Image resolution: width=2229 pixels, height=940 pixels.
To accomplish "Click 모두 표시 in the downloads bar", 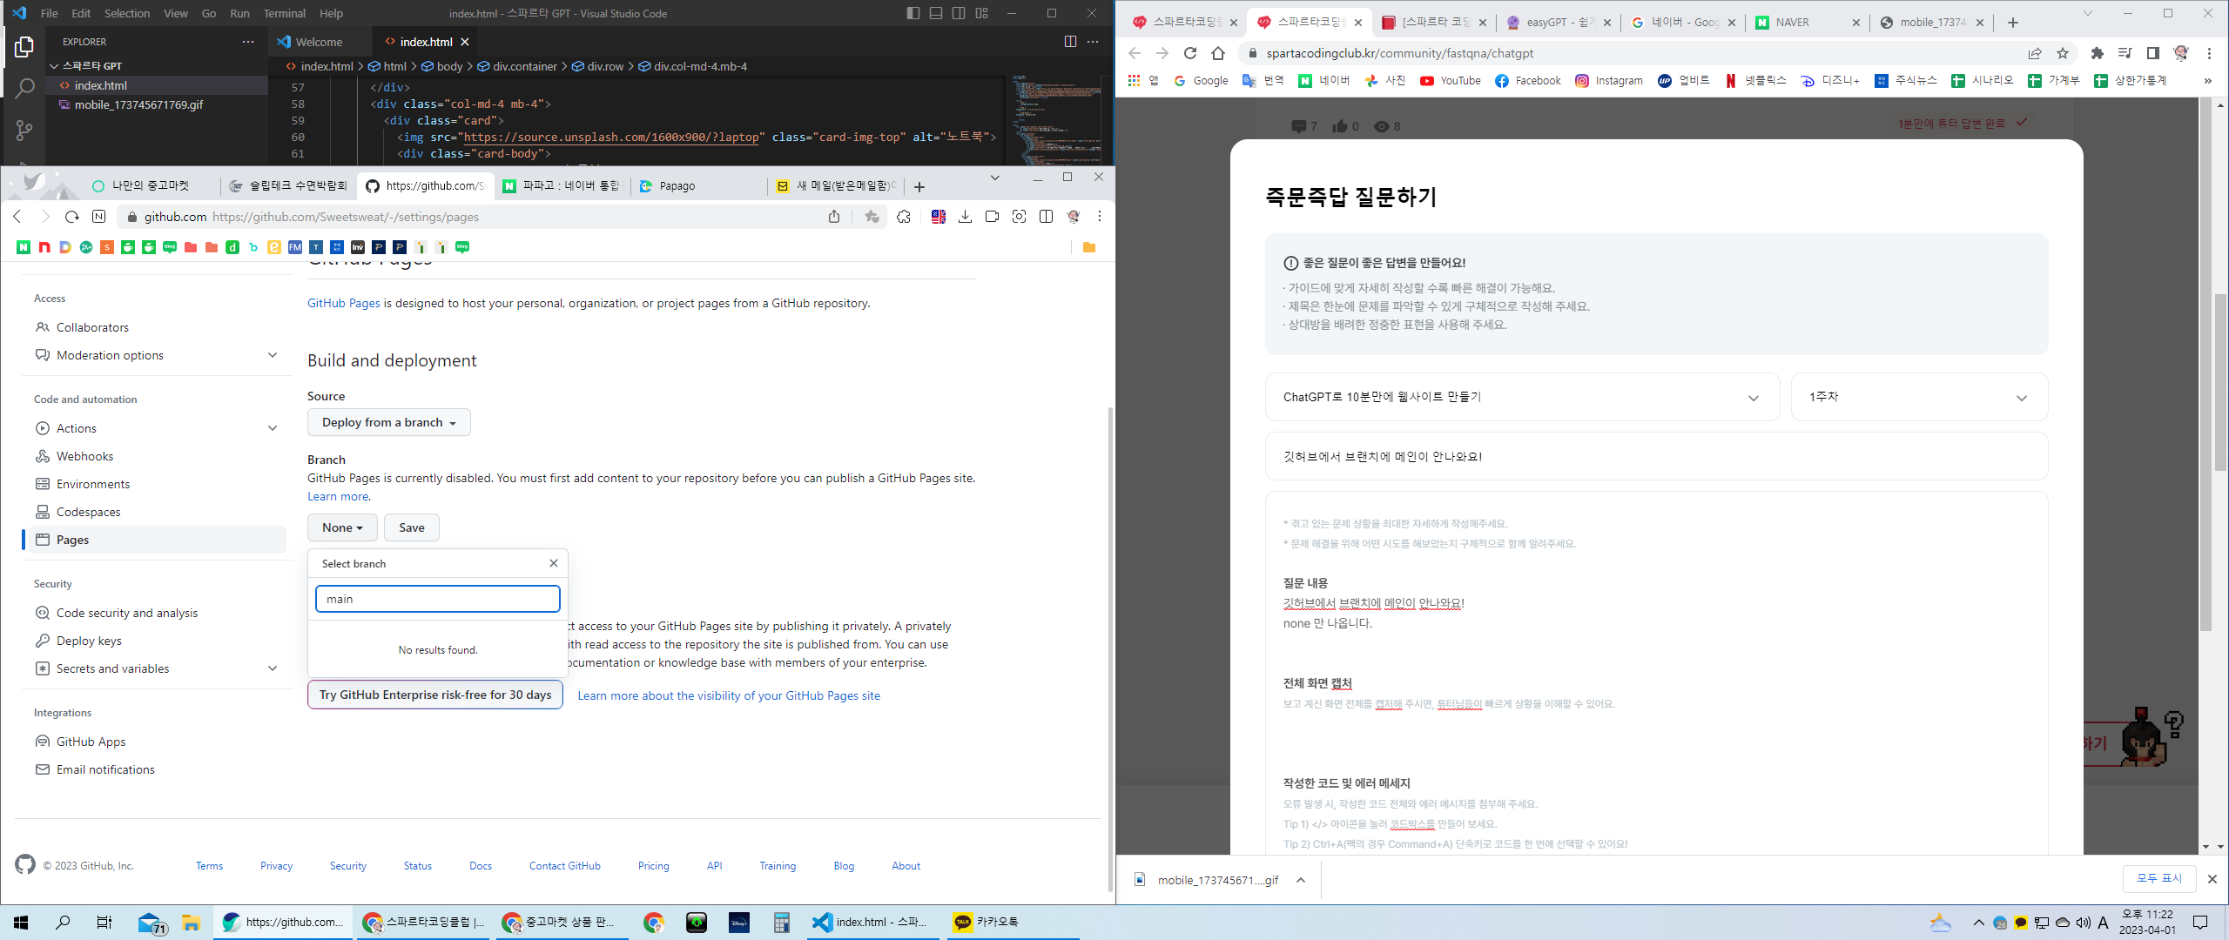I will pyautogui.click(x=2158, y=879).
